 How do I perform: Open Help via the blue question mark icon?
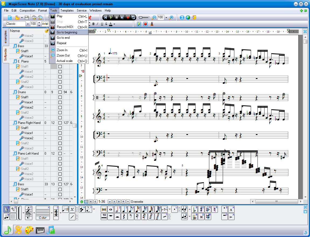point(182,18)
